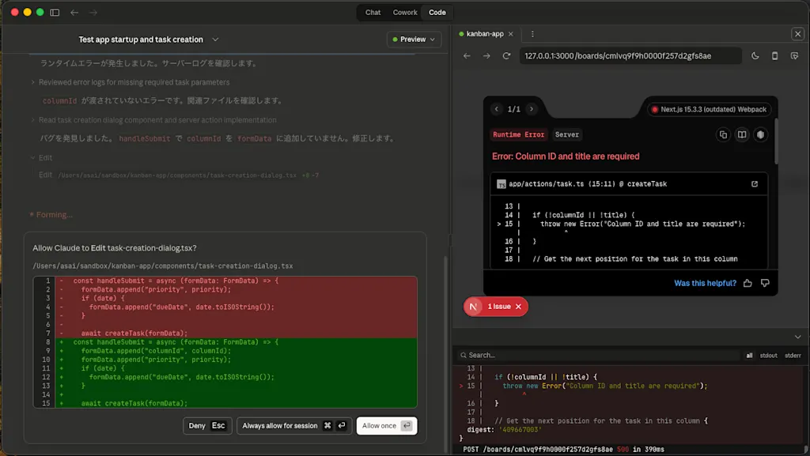The height and width of the screenshot is (456, 810).
Task: Click thumbs down on Was this helpful
Action: (765, 283)
